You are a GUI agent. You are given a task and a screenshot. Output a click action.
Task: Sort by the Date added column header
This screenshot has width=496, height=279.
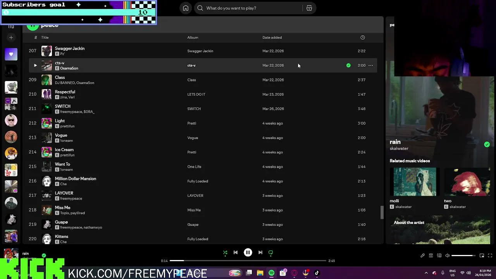click(272, 38)
